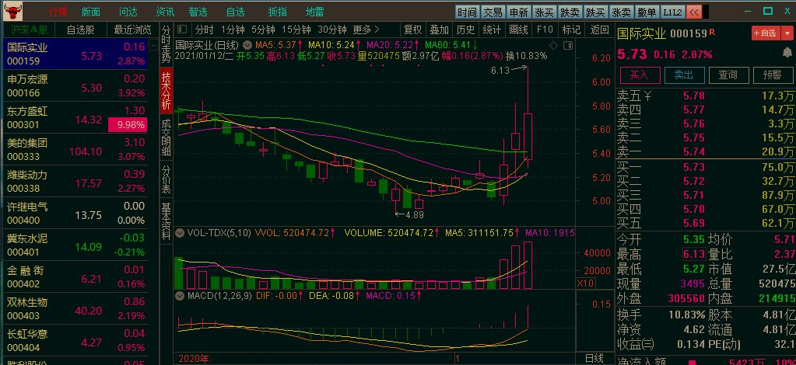
Task: Open the VOL-TDX indicator dropdown
Action: coord(179,233)
